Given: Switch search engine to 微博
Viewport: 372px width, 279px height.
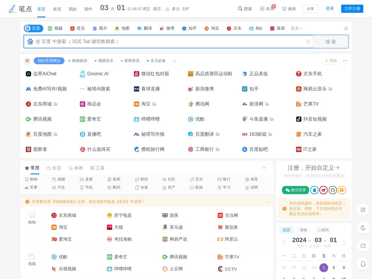Looking at the screenshot, I should pyautogui.click(x=167, y=28).
